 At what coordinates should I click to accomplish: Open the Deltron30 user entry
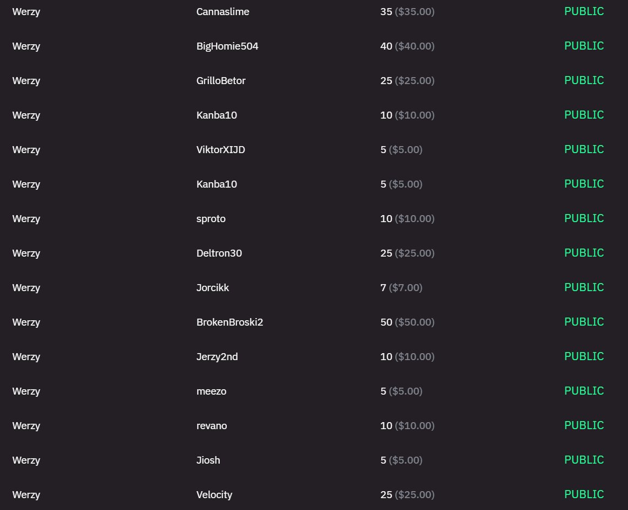tap(219, 253)
